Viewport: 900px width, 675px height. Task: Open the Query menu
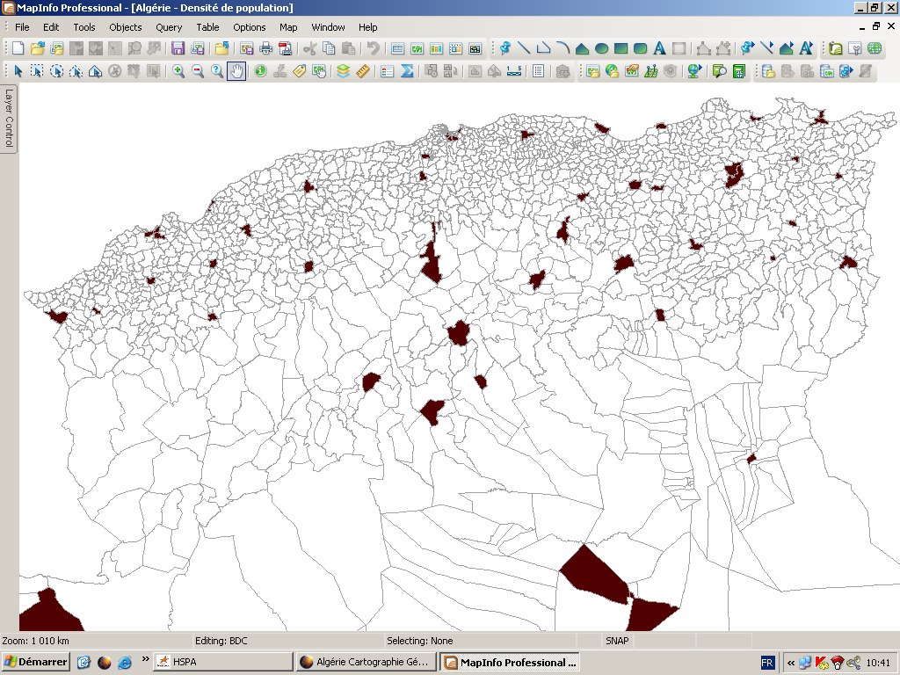169,27
